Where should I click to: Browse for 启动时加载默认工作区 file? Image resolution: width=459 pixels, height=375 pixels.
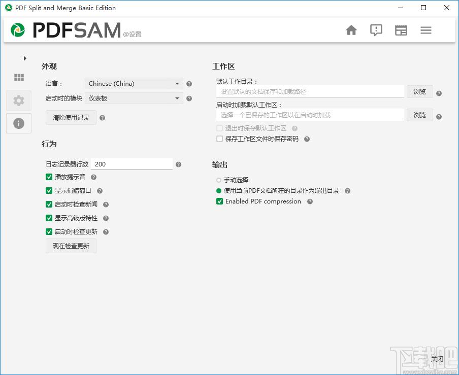click(x=419, y=115)
